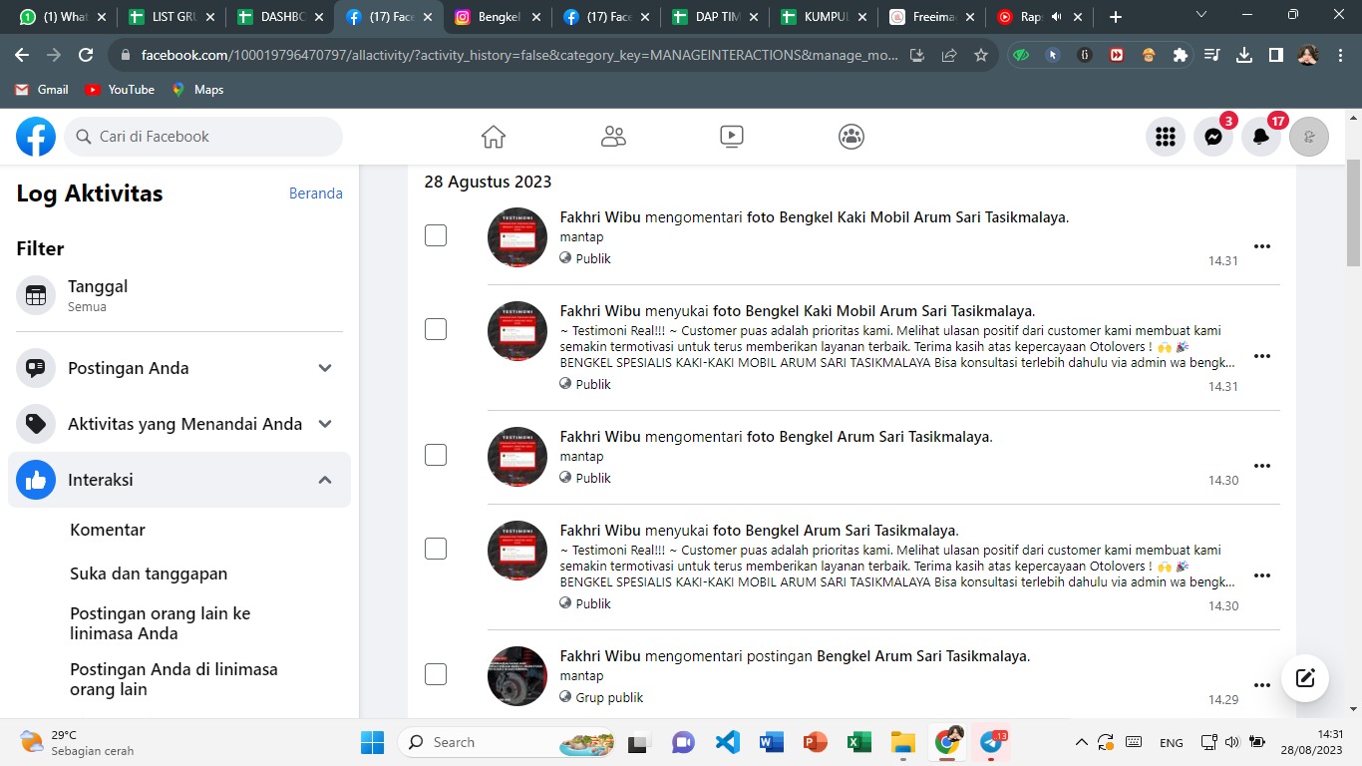Open Chrome downloads icon
1362x766 pixels.
(x=1244, y=56)
